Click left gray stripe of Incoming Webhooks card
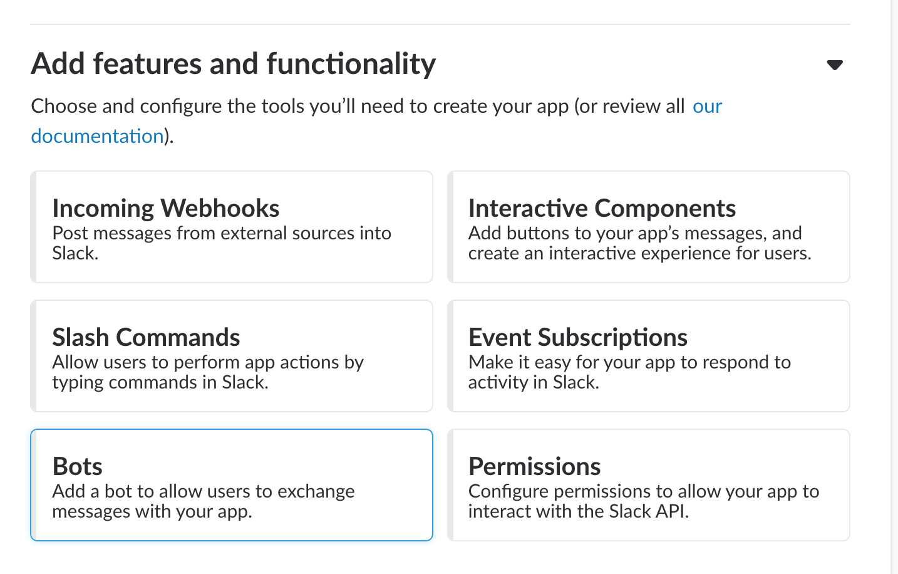Screen dimensions: 898x574 tap(34, 227)
